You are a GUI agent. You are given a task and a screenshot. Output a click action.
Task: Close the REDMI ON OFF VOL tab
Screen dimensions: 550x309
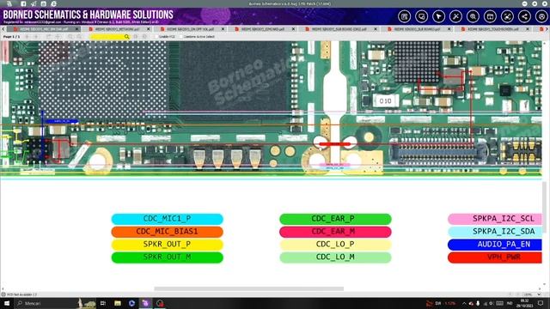[223, 29]
